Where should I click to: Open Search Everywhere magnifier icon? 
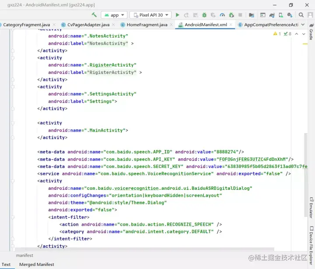click(301, 15)
